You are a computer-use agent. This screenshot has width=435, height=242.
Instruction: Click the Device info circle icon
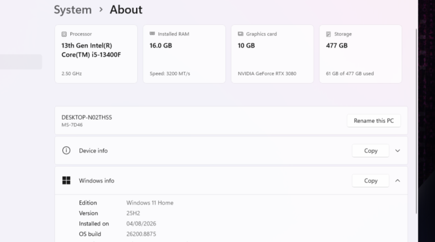pos(66,150)
